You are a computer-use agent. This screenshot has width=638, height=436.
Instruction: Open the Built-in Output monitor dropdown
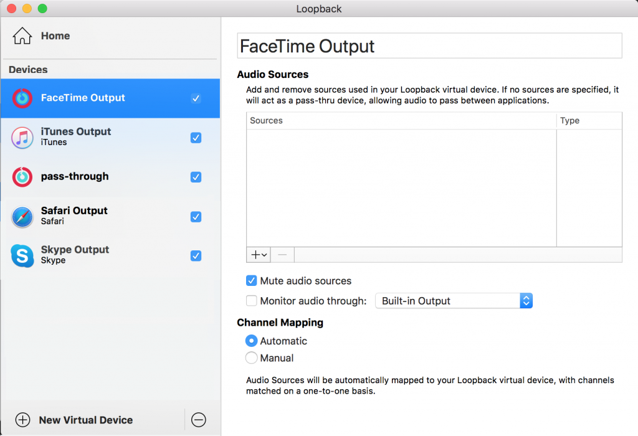click(x=454, y=301)
